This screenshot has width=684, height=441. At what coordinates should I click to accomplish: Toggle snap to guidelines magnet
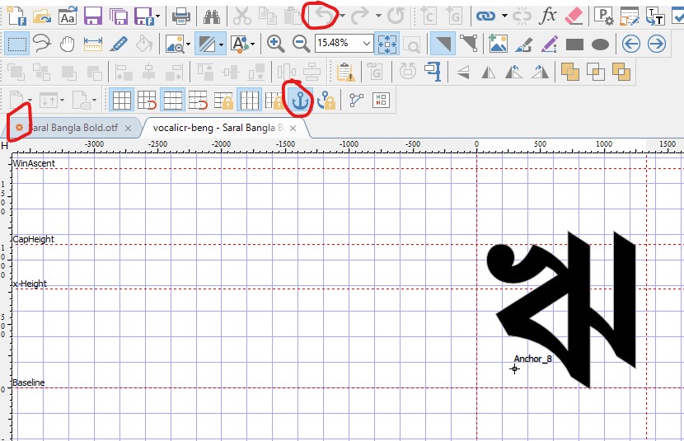point(198,101)
